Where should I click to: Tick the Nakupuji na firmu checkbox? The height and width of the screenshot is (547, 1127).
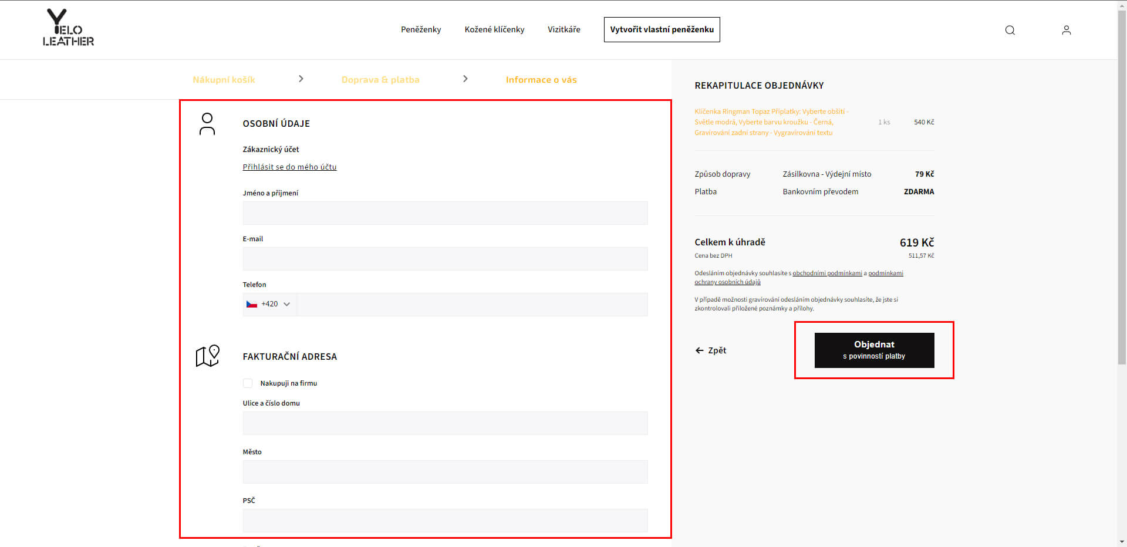248,383
